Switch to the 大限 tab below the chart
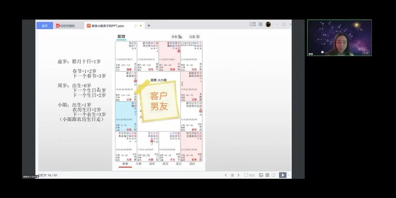 point(138,164)
